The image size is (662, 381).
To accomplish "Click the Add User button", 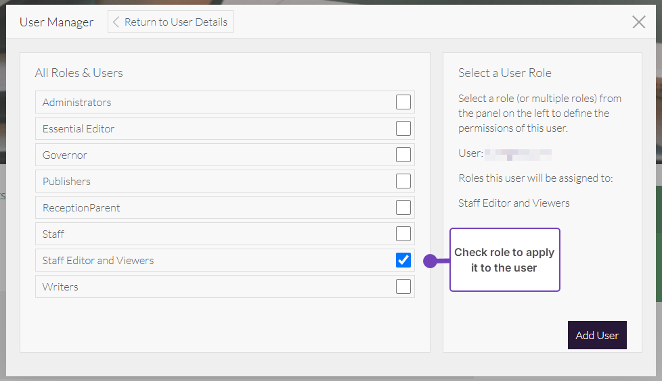I will pos(597,335).
